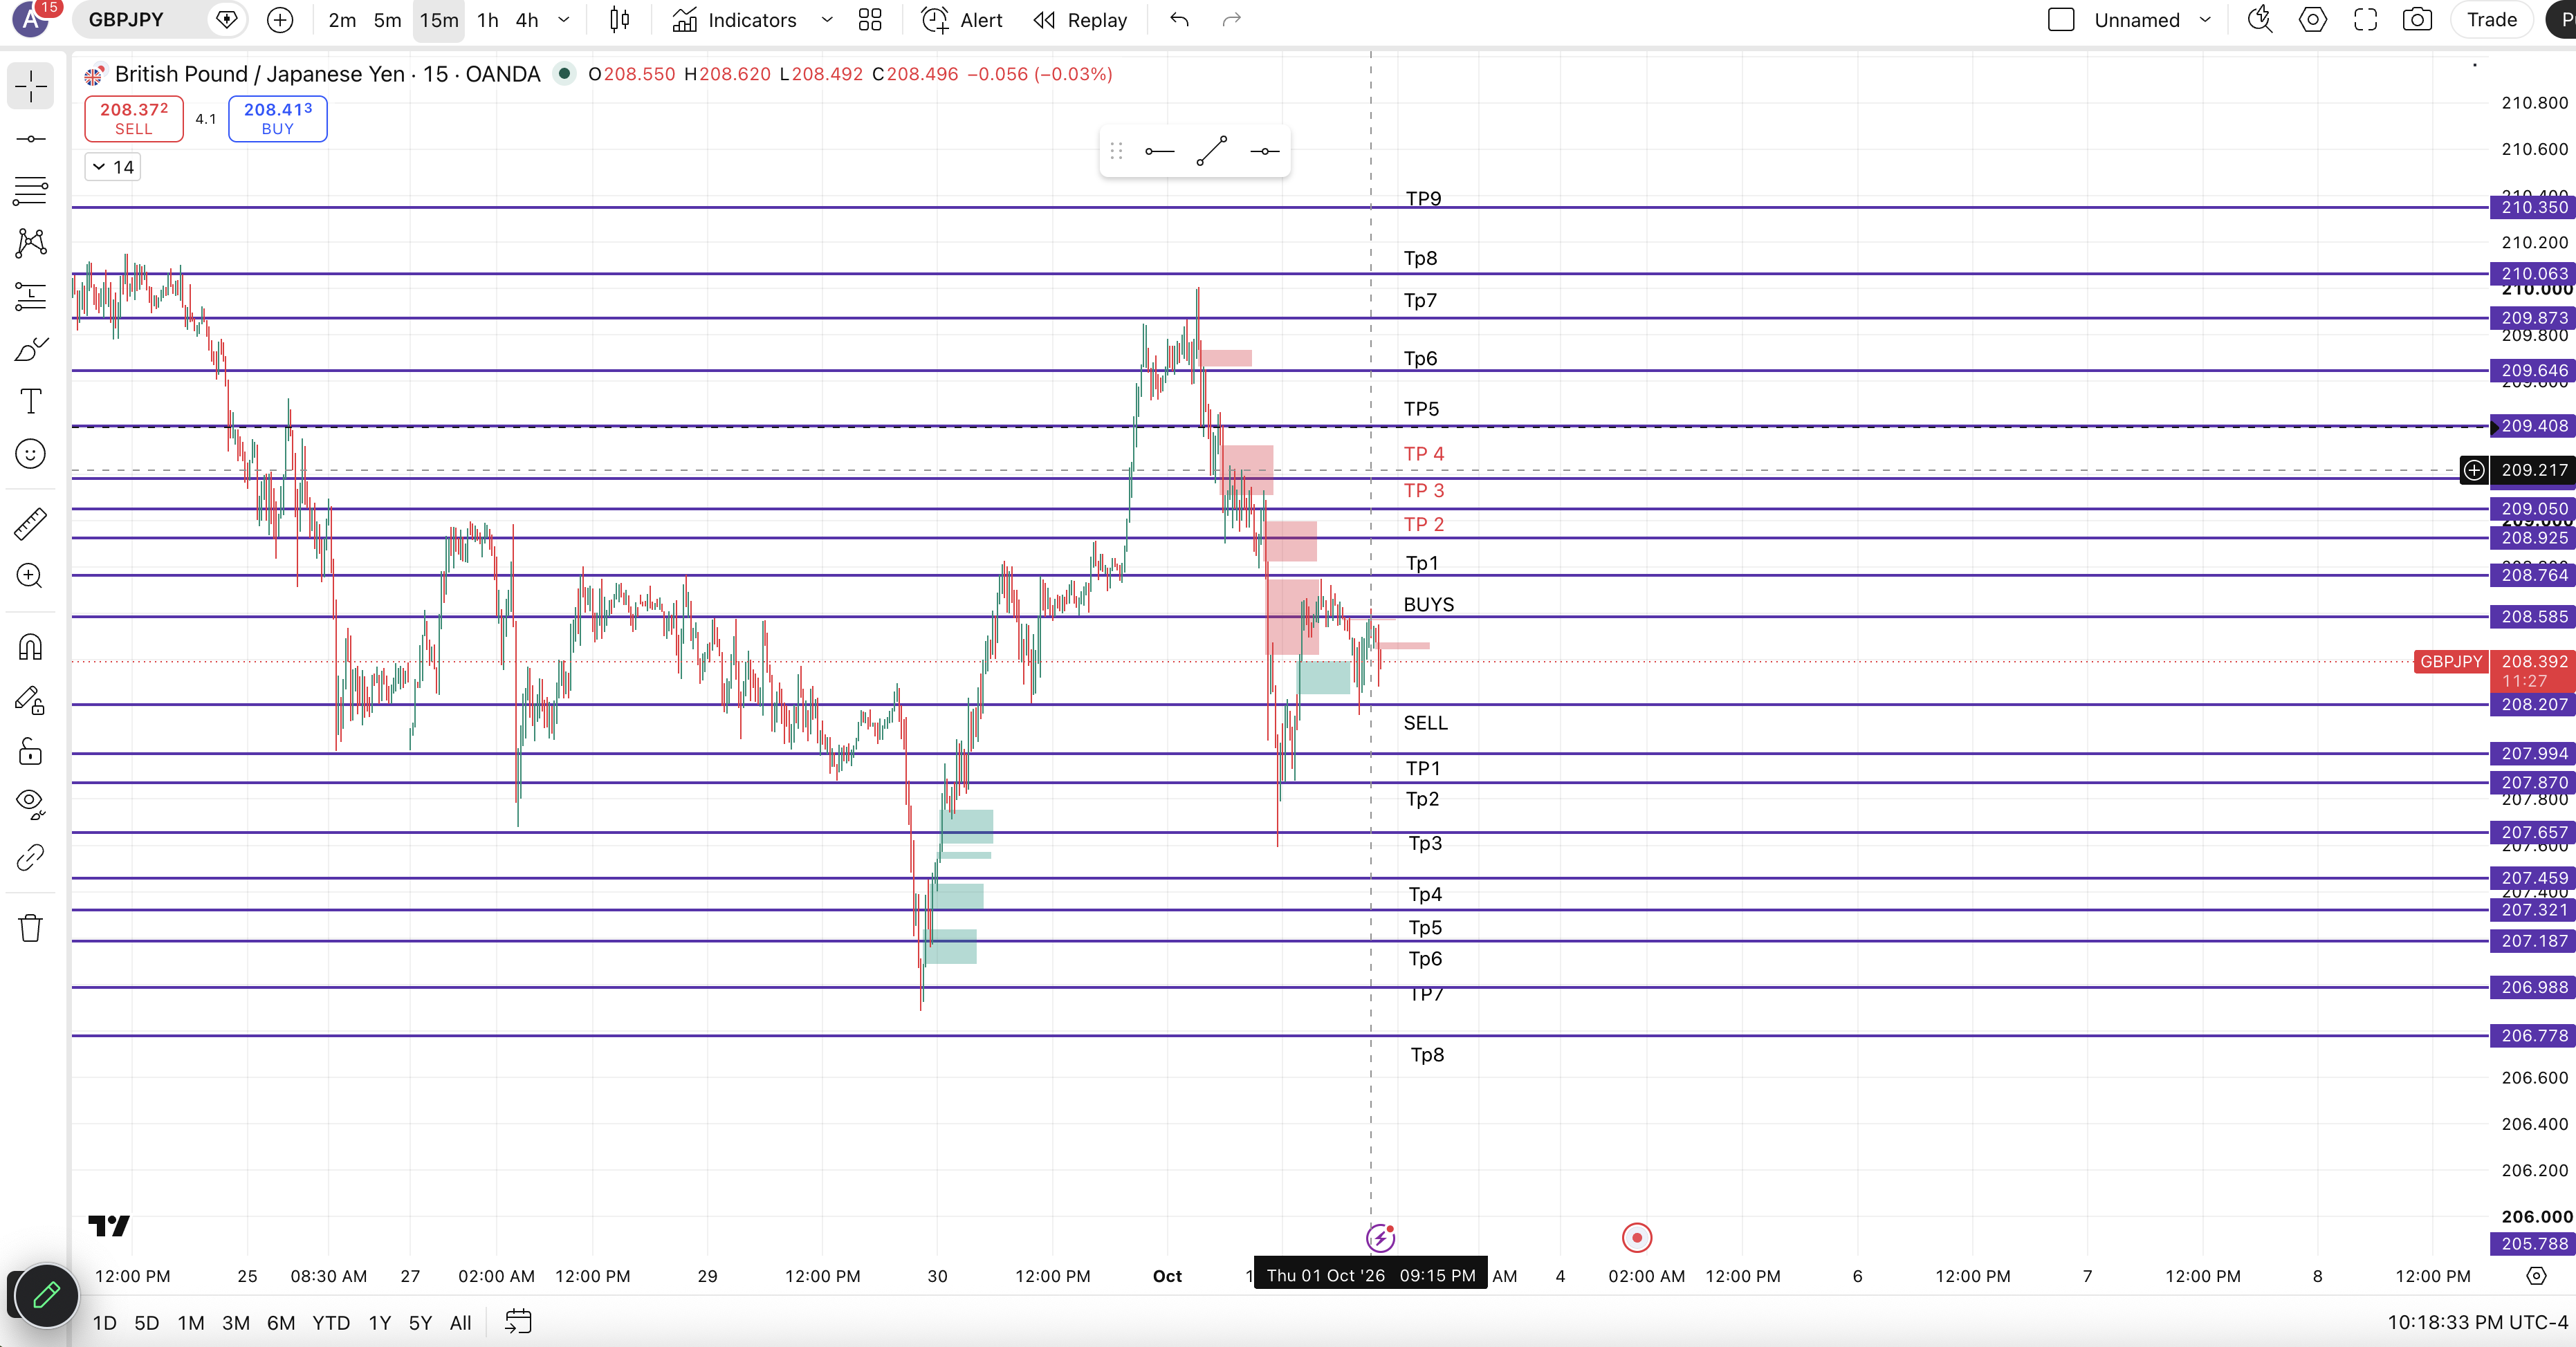
Task: Enter fullscreen mode
Action: (2366, 20)
